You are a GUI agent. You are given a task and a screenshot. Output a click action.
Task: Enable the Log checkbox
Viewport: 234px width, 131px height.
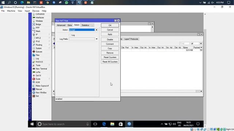click(x=70, y=35)
